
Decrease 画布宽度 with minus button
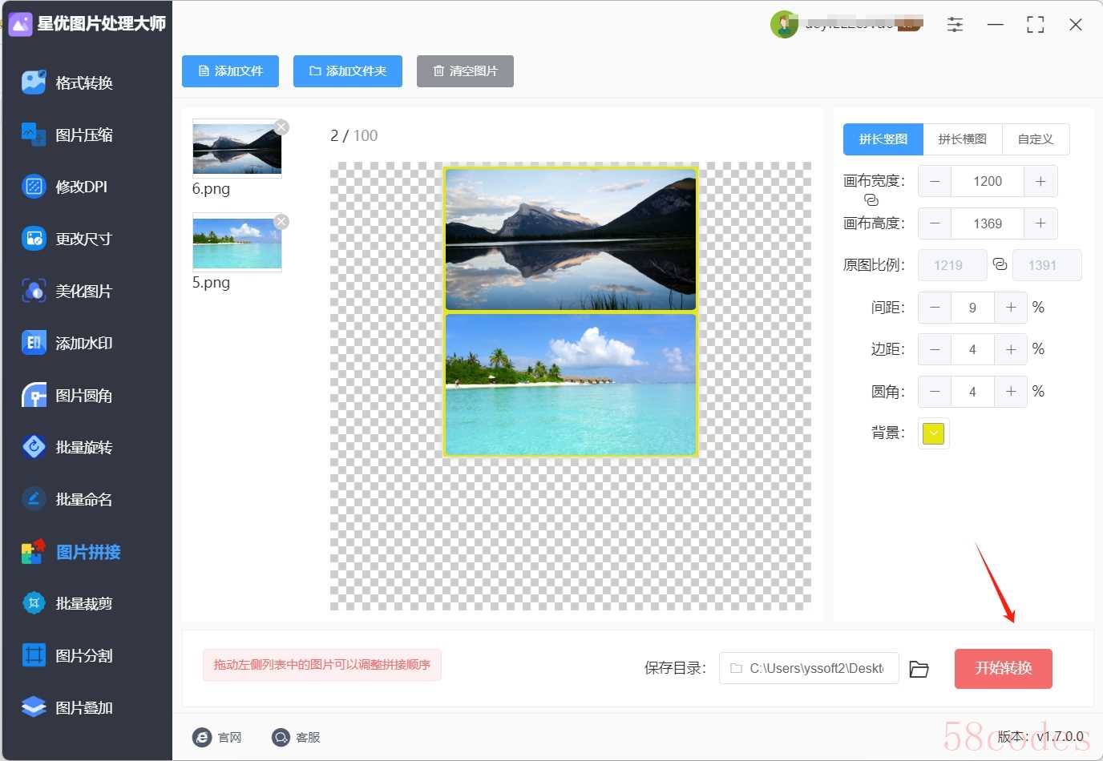tap(935, 181)
